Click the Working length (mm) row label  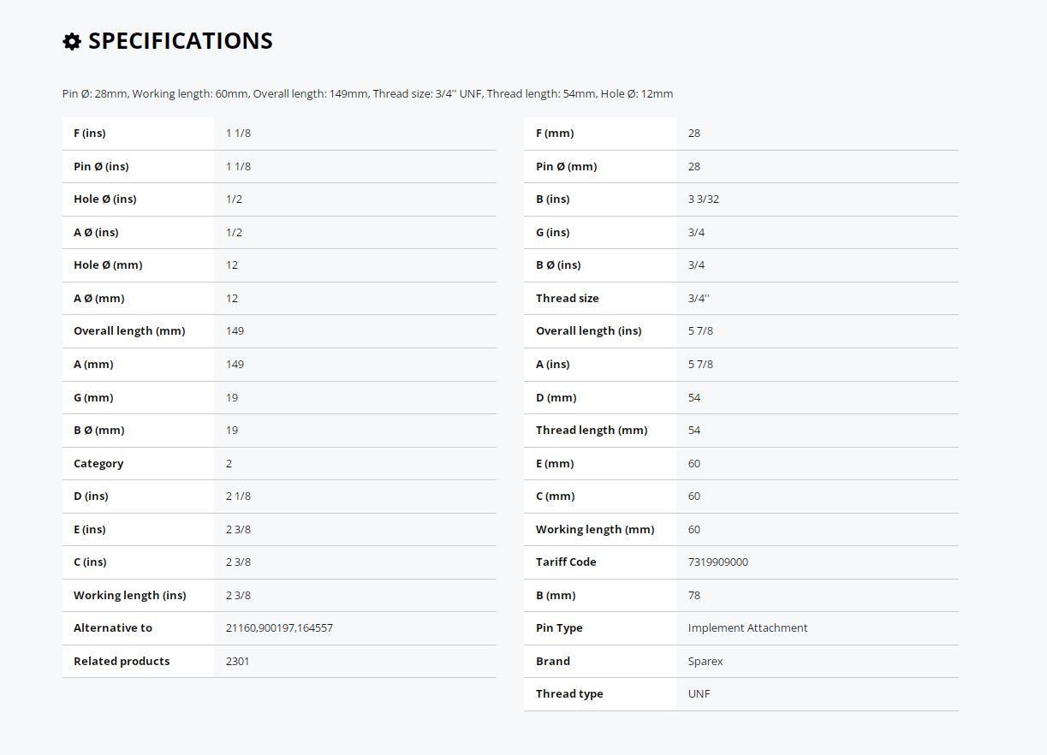tap(595, 529)
